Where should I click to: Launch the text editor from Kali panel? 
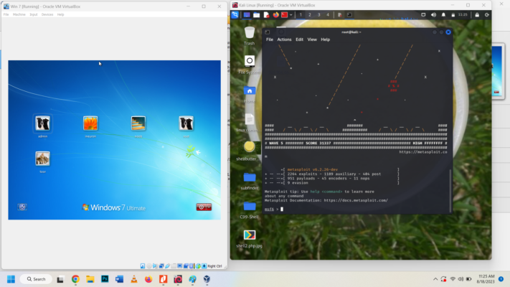pos(266,14)
